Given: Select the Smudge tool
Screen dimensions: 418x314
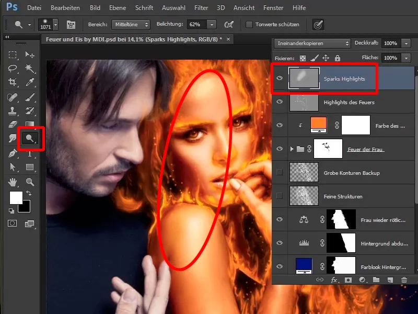Looking at the screenshot, I should click(x=12, y=138).
